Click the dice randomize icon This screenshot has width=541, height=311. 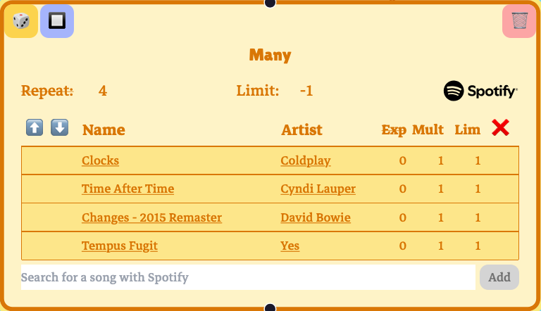click(21, 21)
